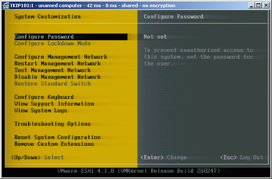Select Configure Password menu entry
Screen dimensions: 272x179
[x=44, y=37]
